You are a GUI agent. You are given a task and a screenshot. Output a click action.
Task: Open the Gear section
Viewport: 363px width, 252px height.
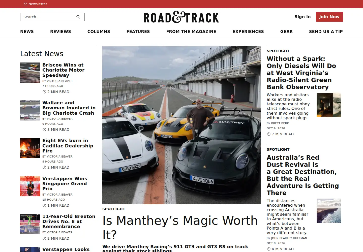[287, 31]
